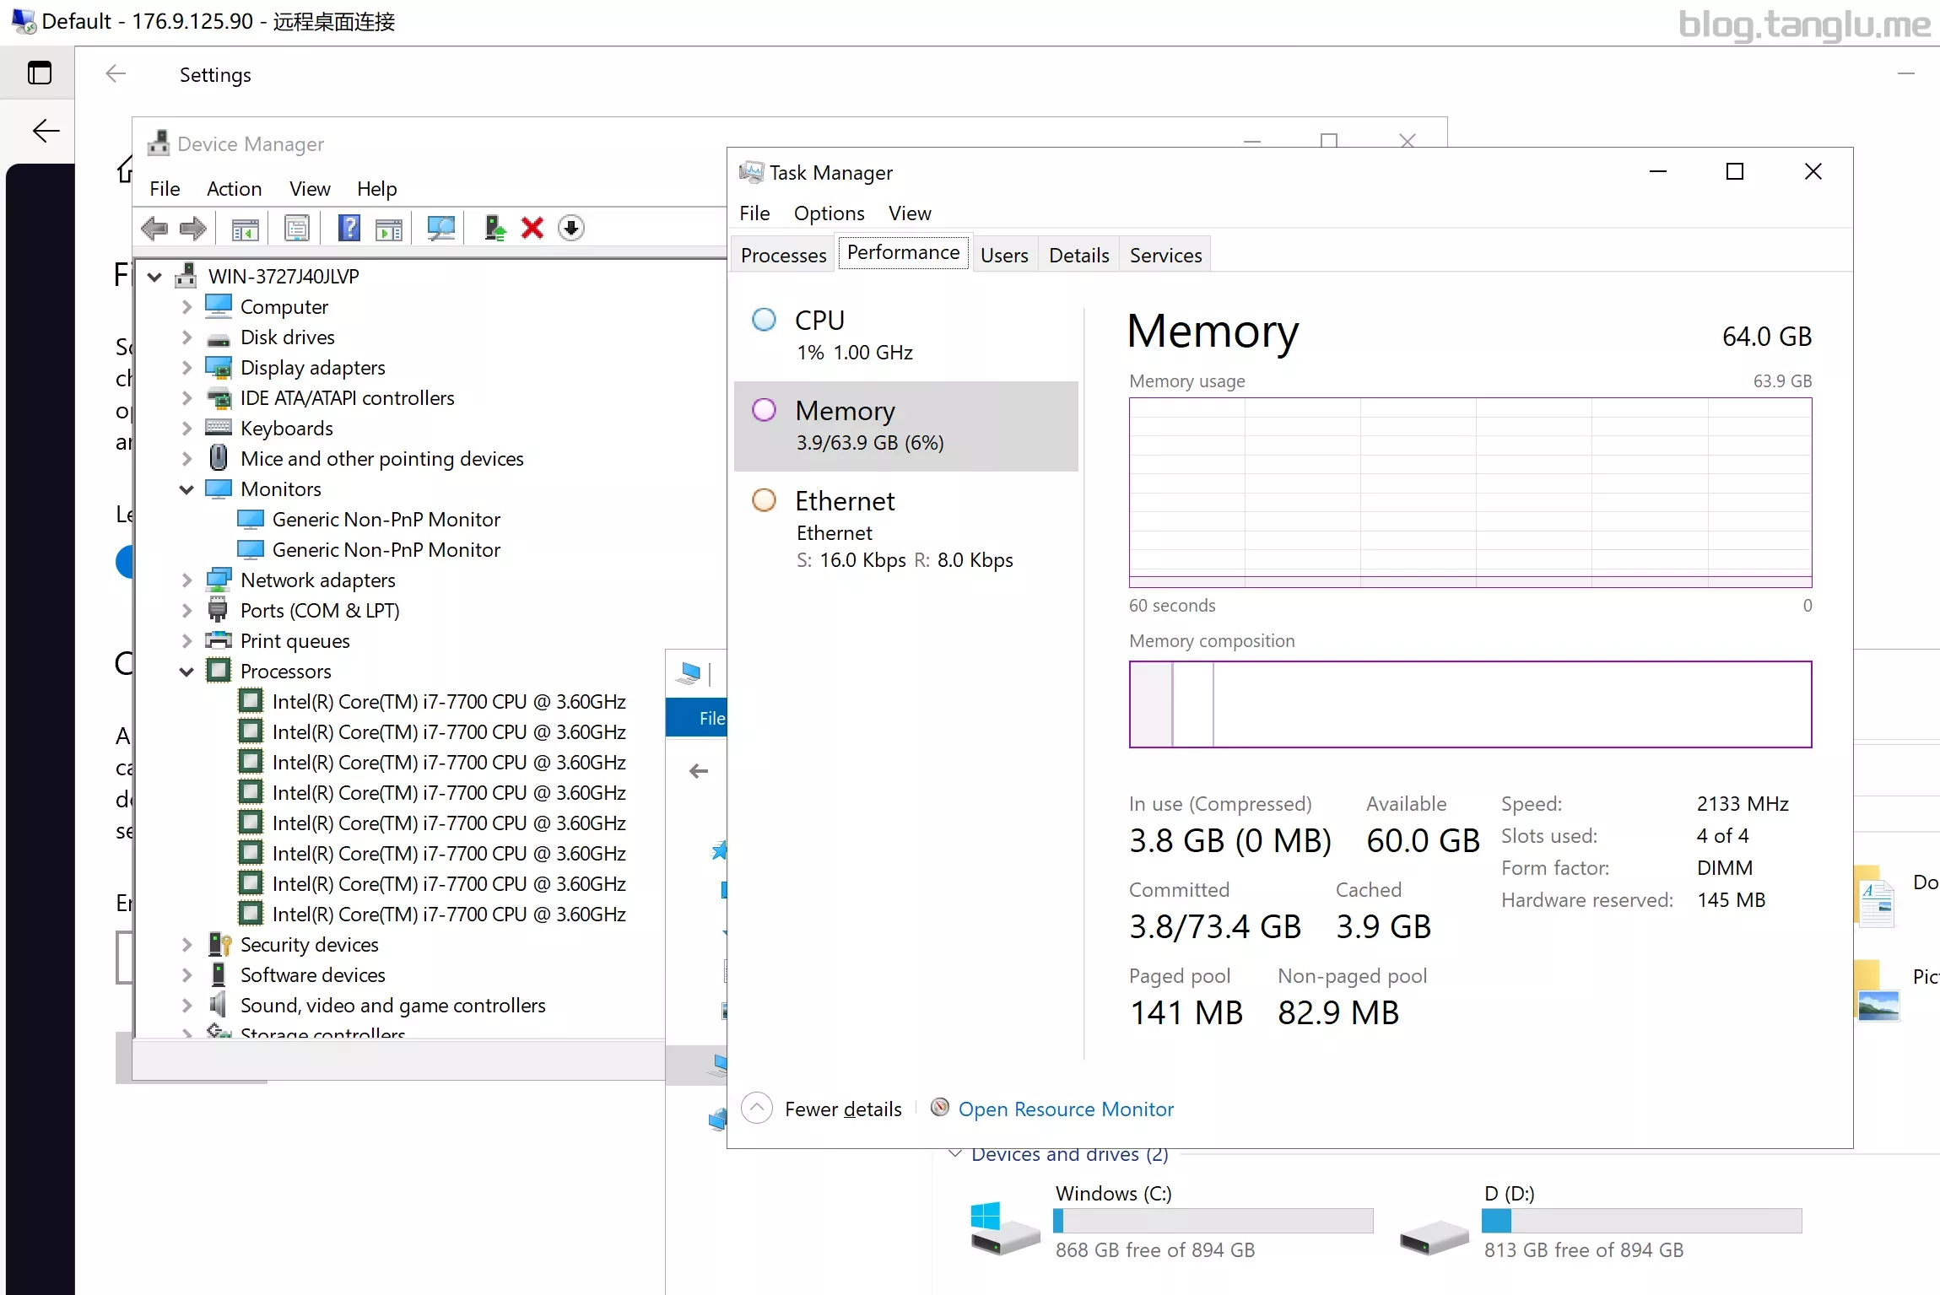Select CPU in the performance sidebar
Screen dimensions: 1940x1295
point(906,335)
